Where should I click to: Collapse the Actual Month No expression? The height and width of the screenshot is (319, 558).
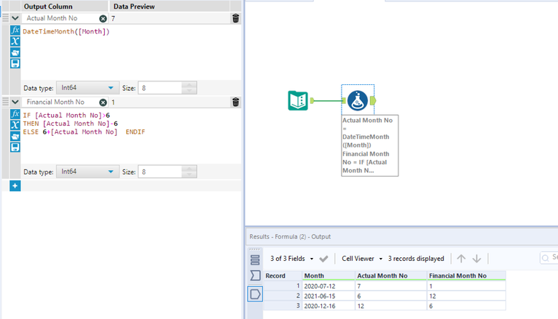pos(15,18)
